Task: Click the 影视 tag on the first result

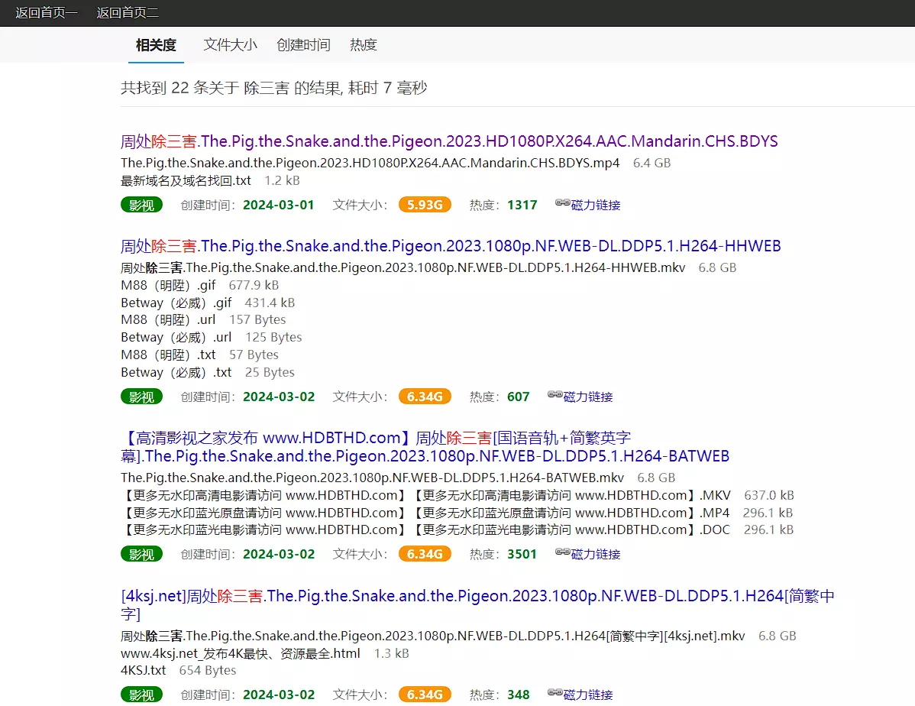Action: [142, 205]
